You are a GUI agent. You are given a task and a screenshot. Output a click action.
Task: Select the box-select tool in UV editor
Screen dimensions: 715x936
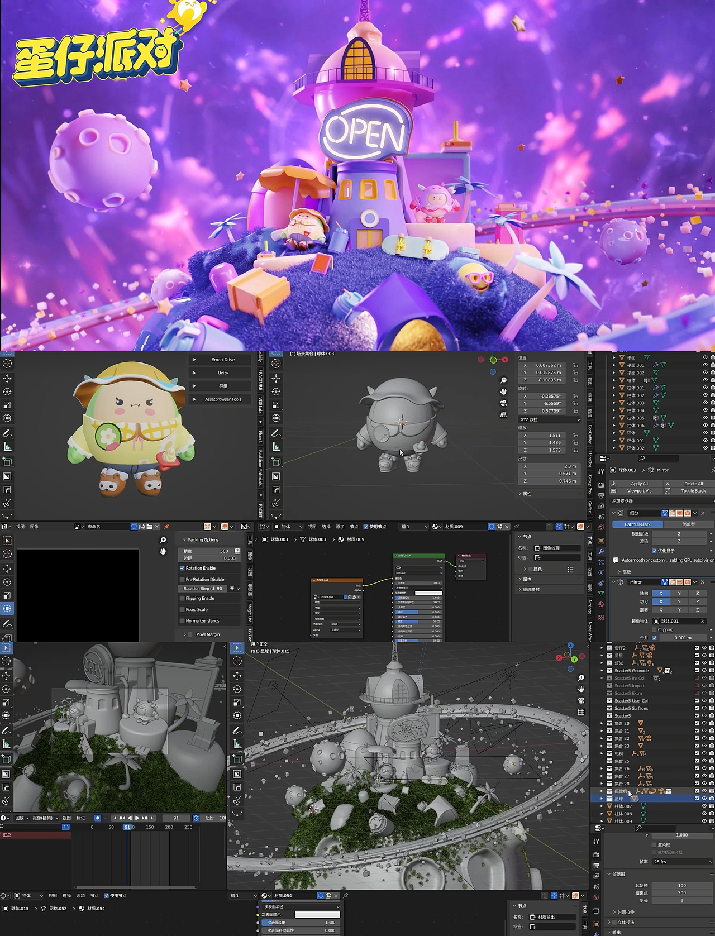point(7,541)
